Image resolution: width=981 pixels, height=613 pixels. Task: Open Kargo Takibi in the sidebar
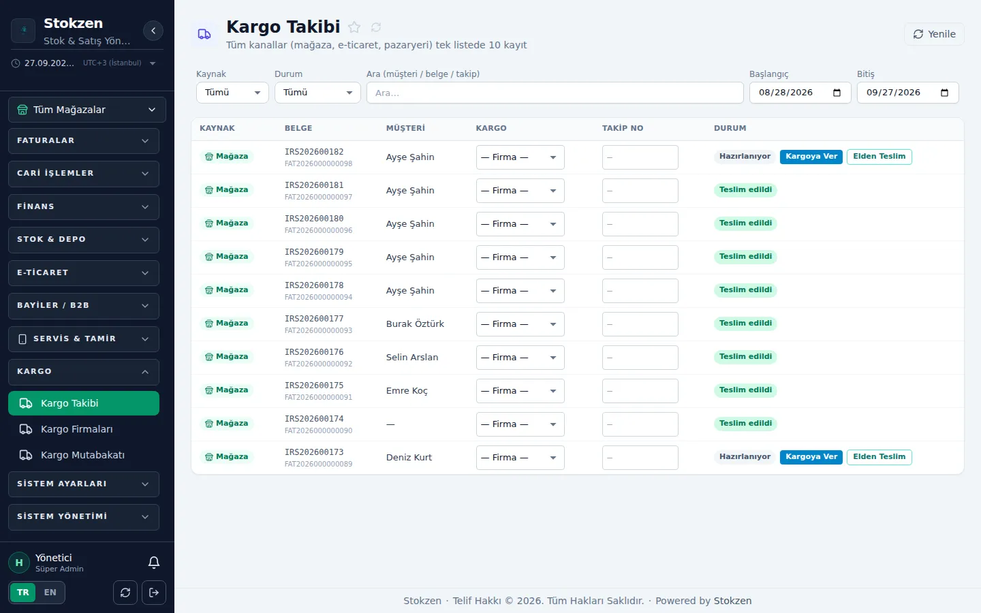pyautogui.click(x=84, y=403)
